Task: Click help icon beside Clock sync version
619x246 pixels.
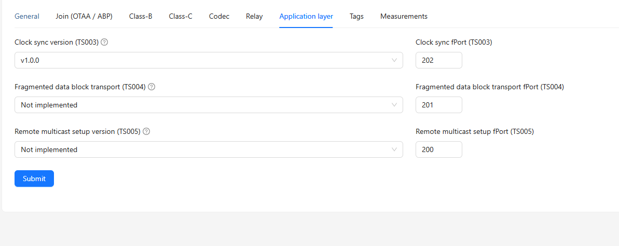Action: (x=104, y=43)
